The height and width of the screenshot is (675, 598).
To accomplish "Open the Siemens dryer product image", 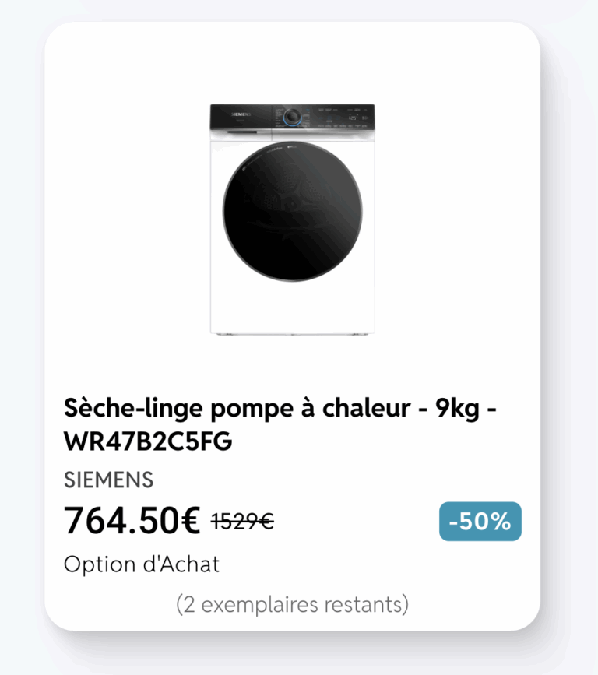I will (292, 220).
